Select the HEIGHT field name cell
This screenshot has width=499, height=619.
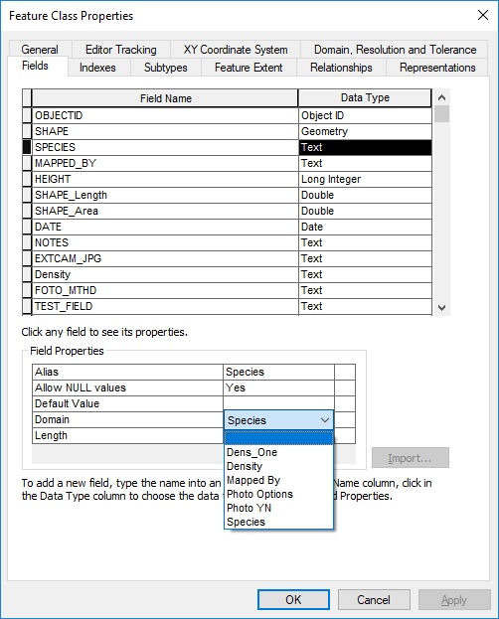coord(165,179)
